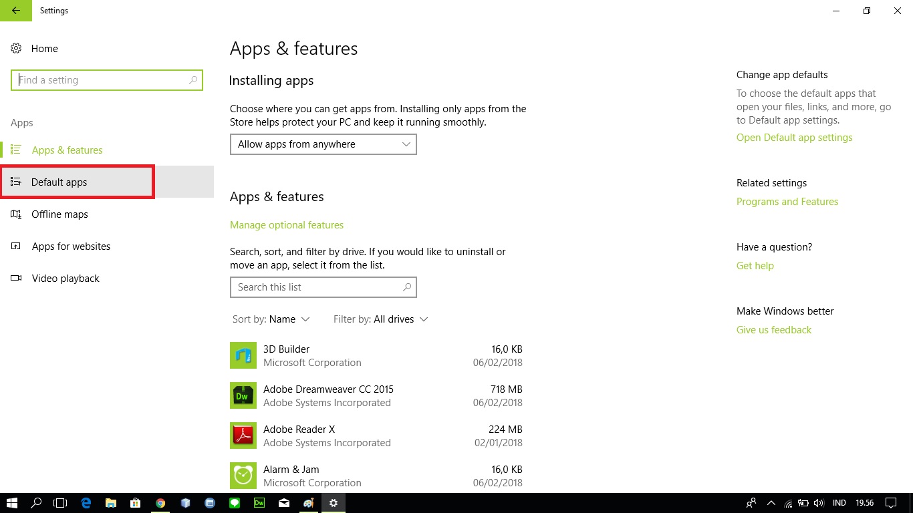Click the round blue window taskbar icon
Viewport: 913px width, 513px height.
(x=210, y=503)
